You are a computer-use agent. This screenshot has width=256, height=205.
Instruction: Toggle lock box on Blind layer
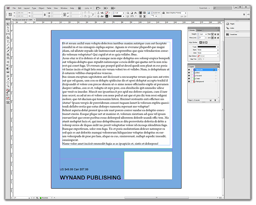(192, 73)
